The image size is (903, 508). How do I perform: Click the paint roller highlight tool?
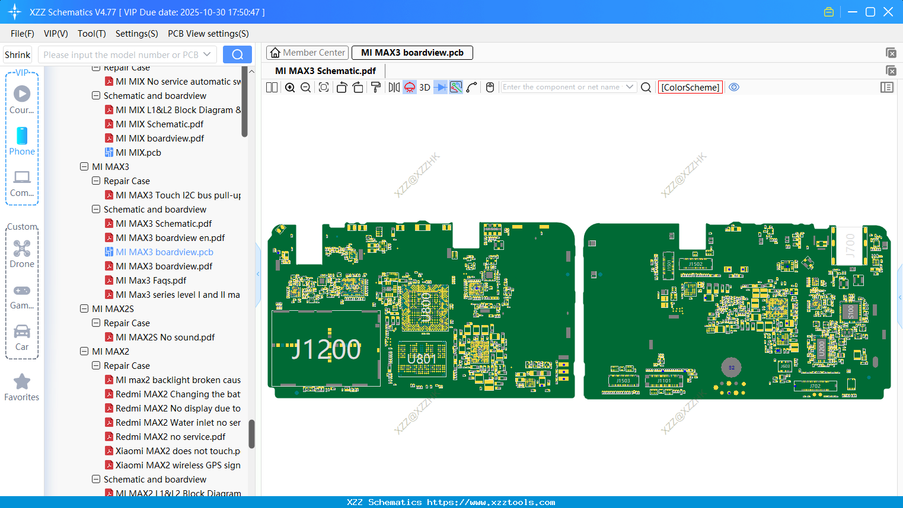coord(376,87)
